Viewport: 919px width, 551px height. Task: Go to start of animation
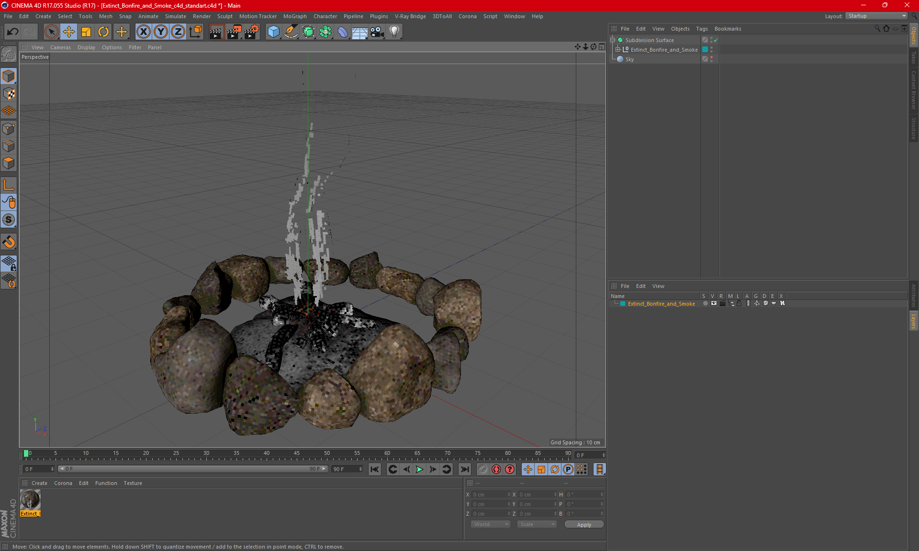pyautogui.click(x=375, y=469)
